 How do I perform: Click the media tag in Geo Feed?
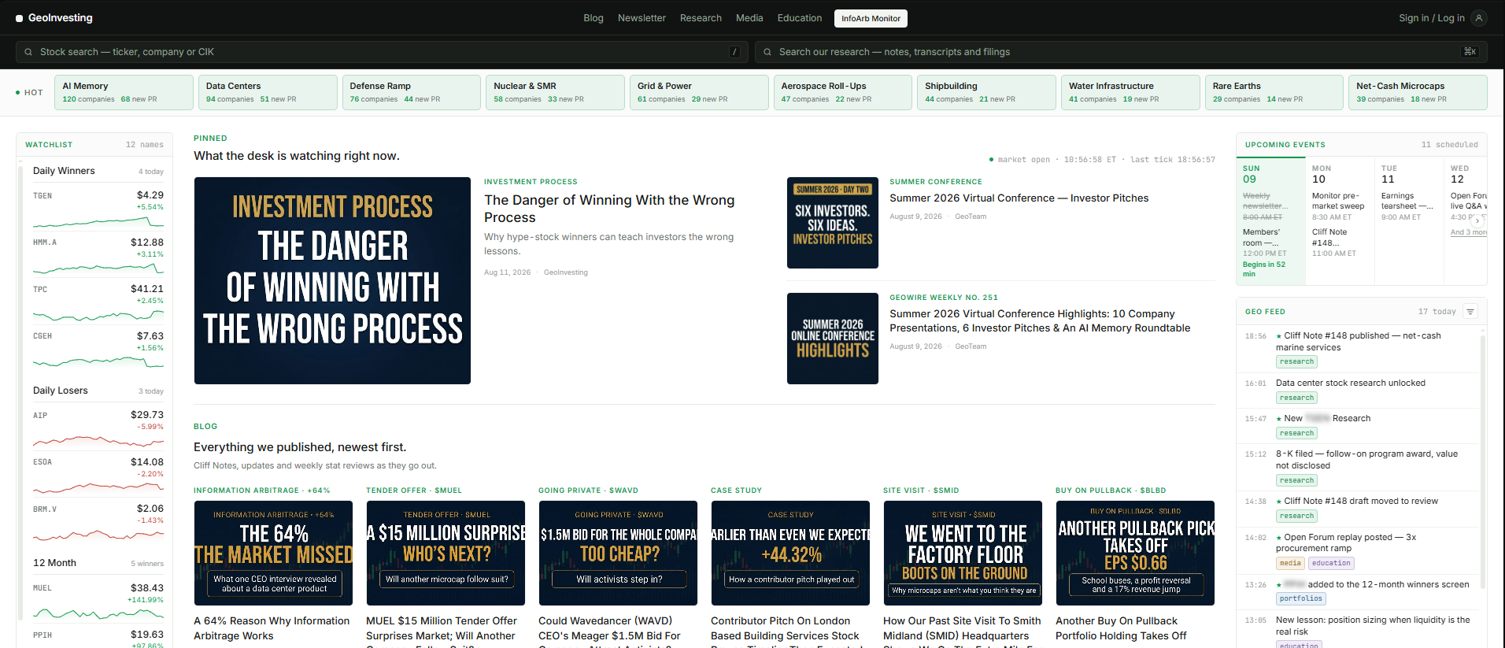tap(1290, 563)
